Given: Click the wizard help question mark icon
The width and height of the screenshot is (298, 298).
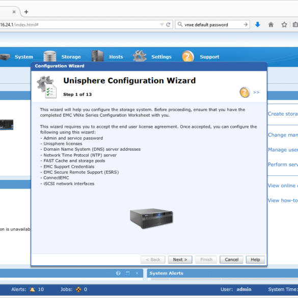Looking at the screenshot, I should (245, 92).
